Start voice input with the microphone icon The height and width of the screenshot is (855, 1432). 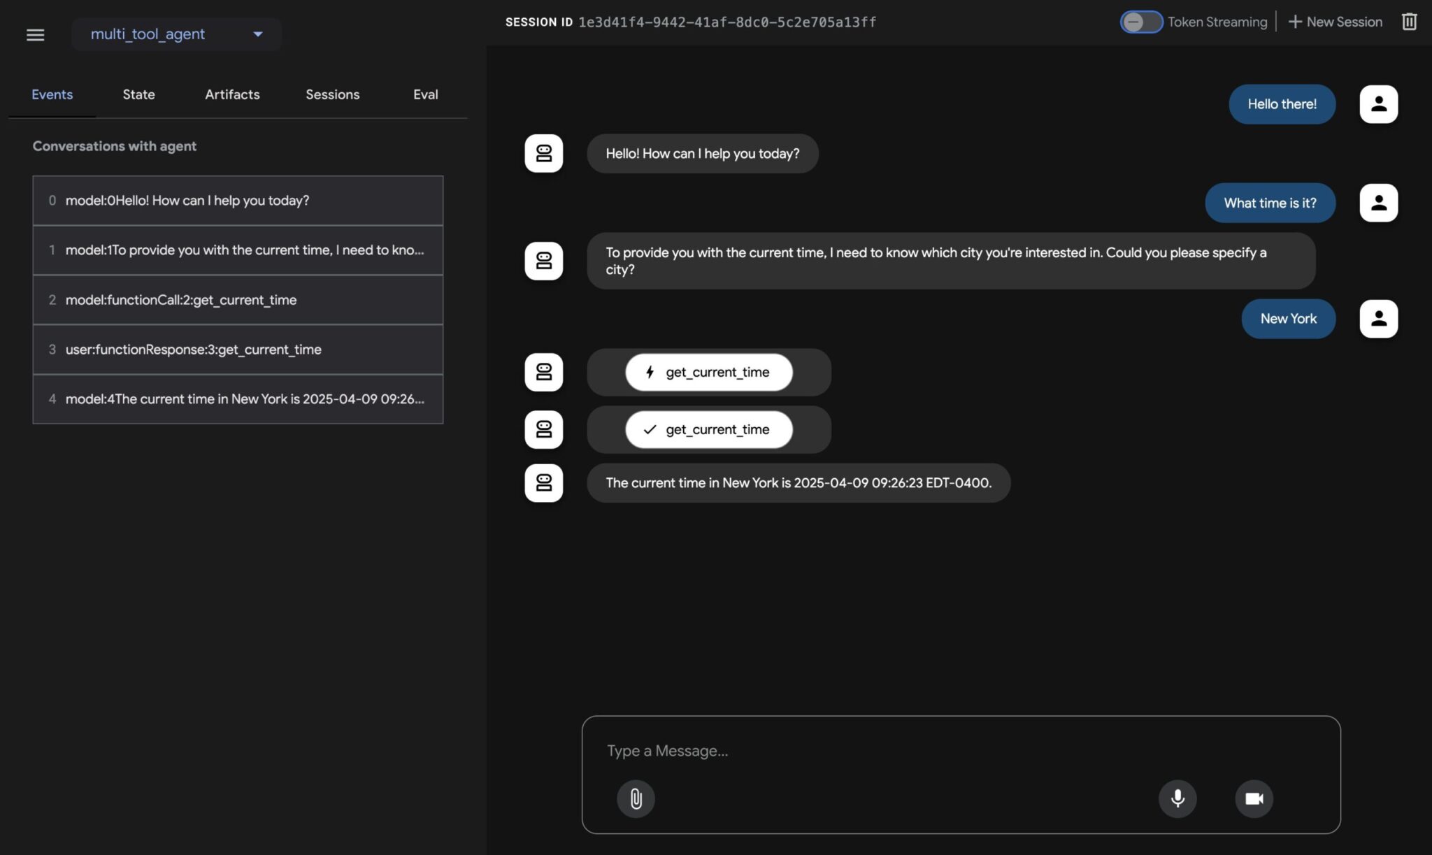coord(1177,798)
